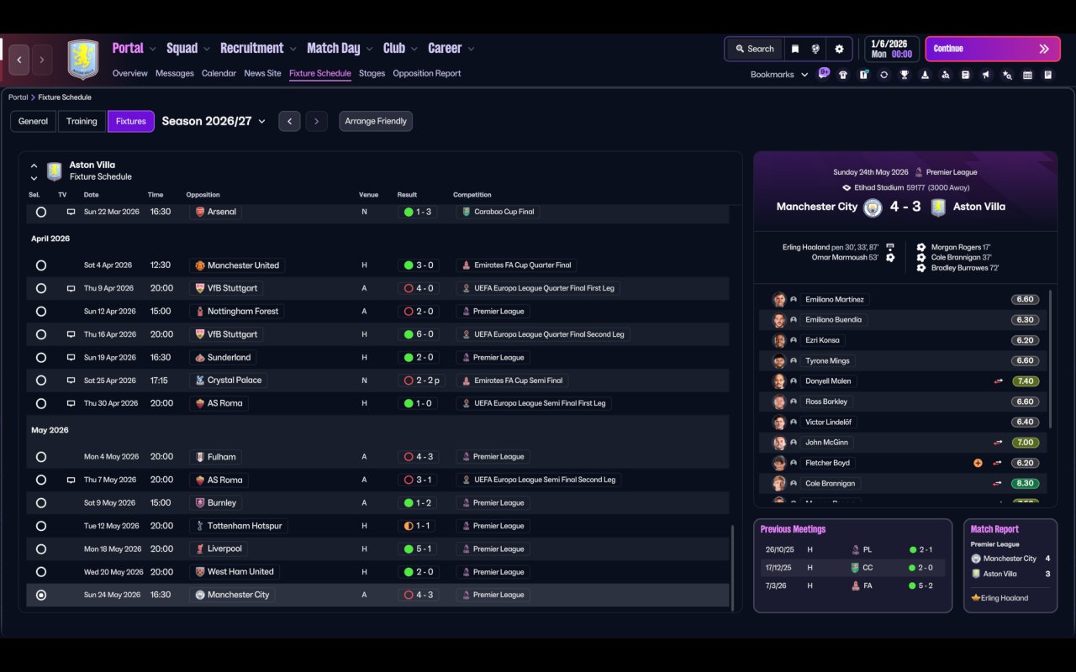Click the exclamation report icon in bookmarks bar

tap(863, 75)
